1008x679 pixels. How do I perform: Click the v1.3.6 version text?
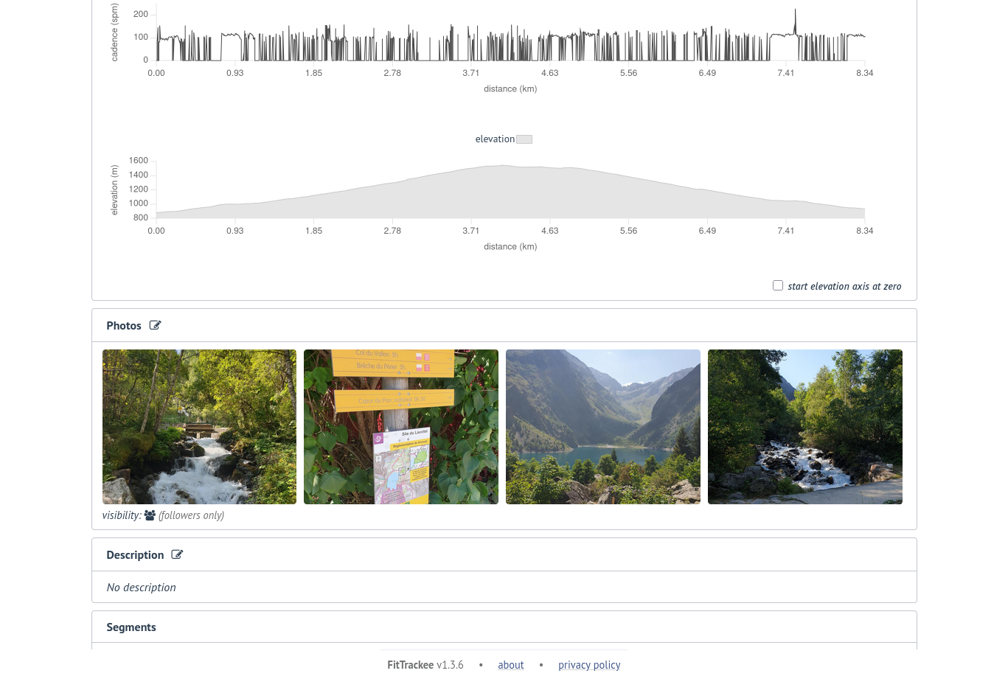(450, 665)
